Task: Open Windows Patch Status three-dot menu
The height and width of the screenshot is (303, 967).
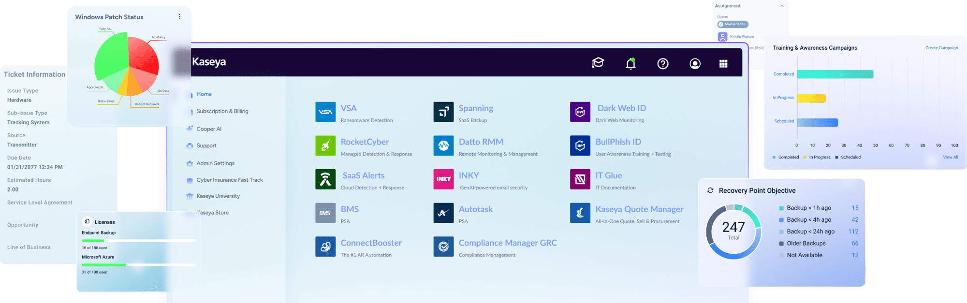Action: click(179, 17)
